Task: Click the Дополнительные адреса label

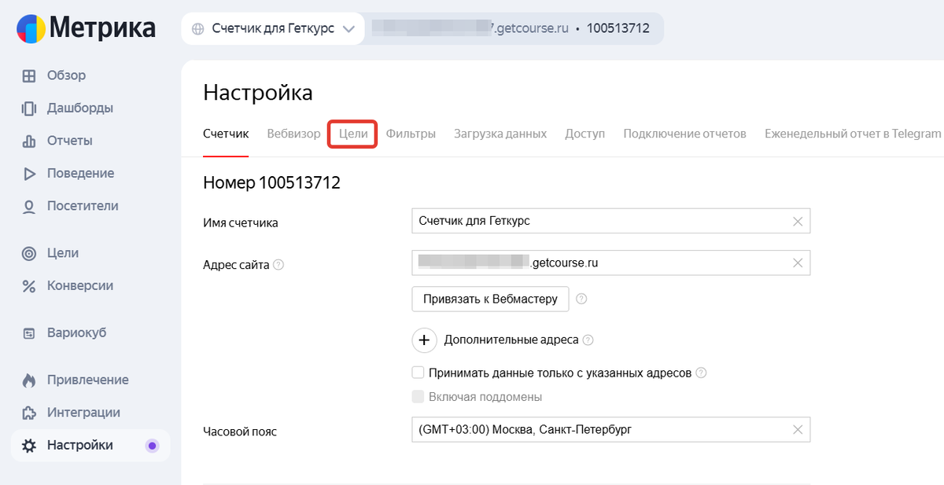Action: (x=511, y=340)
